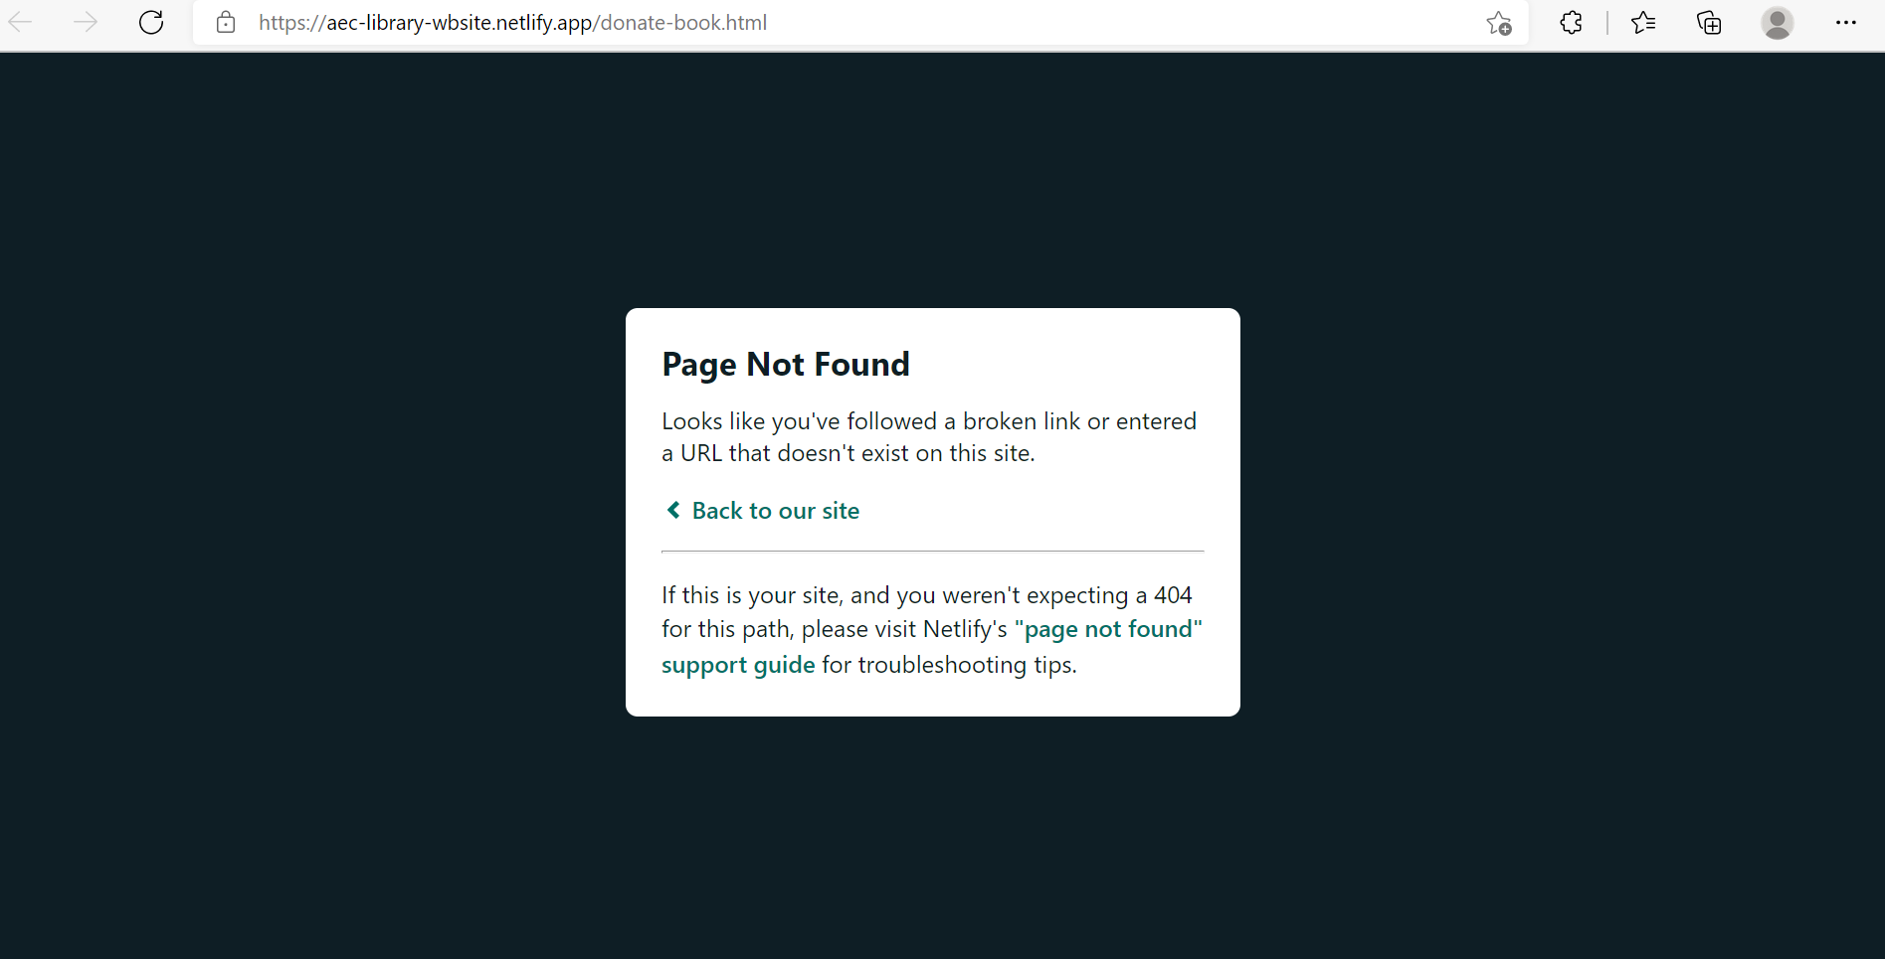Click the lock icon in the address bar
Image resolution: width=1885 pixels, height=959 pixels.
[226, 22]
